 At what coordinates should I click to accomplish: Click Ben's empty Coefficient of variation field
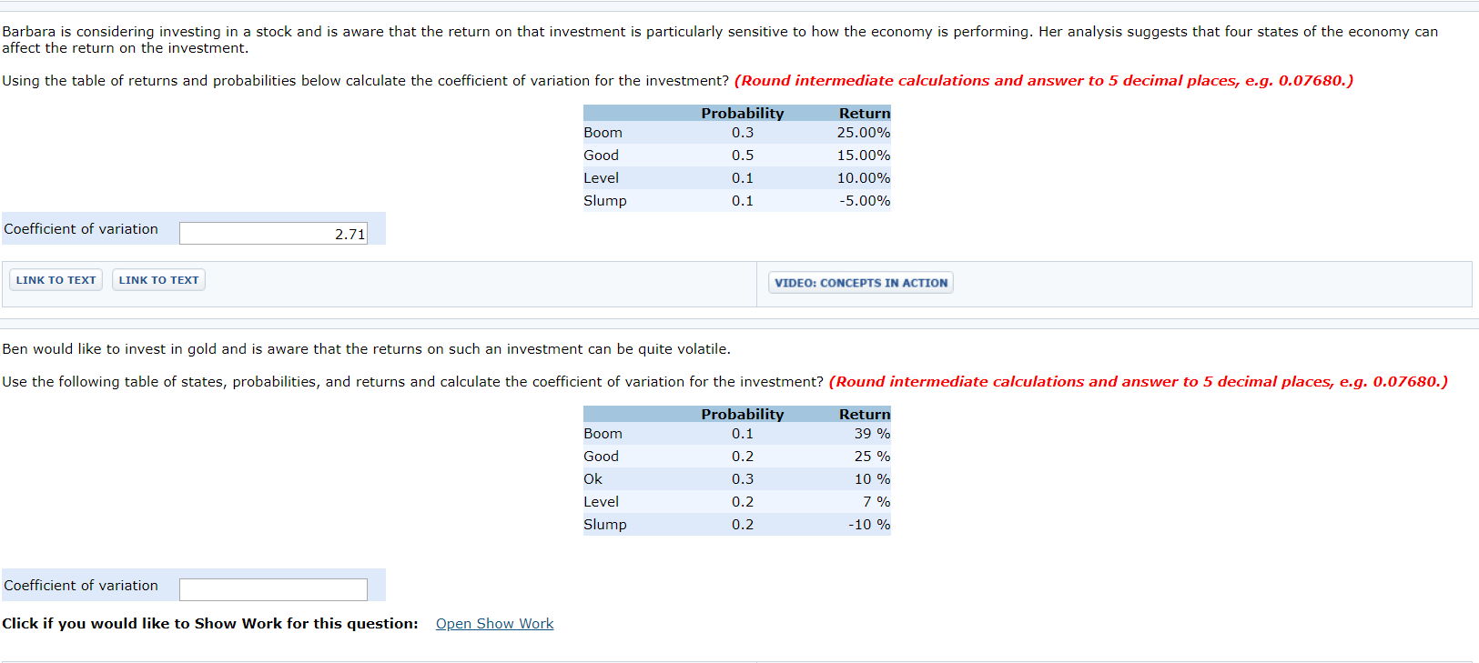point(273,589)
